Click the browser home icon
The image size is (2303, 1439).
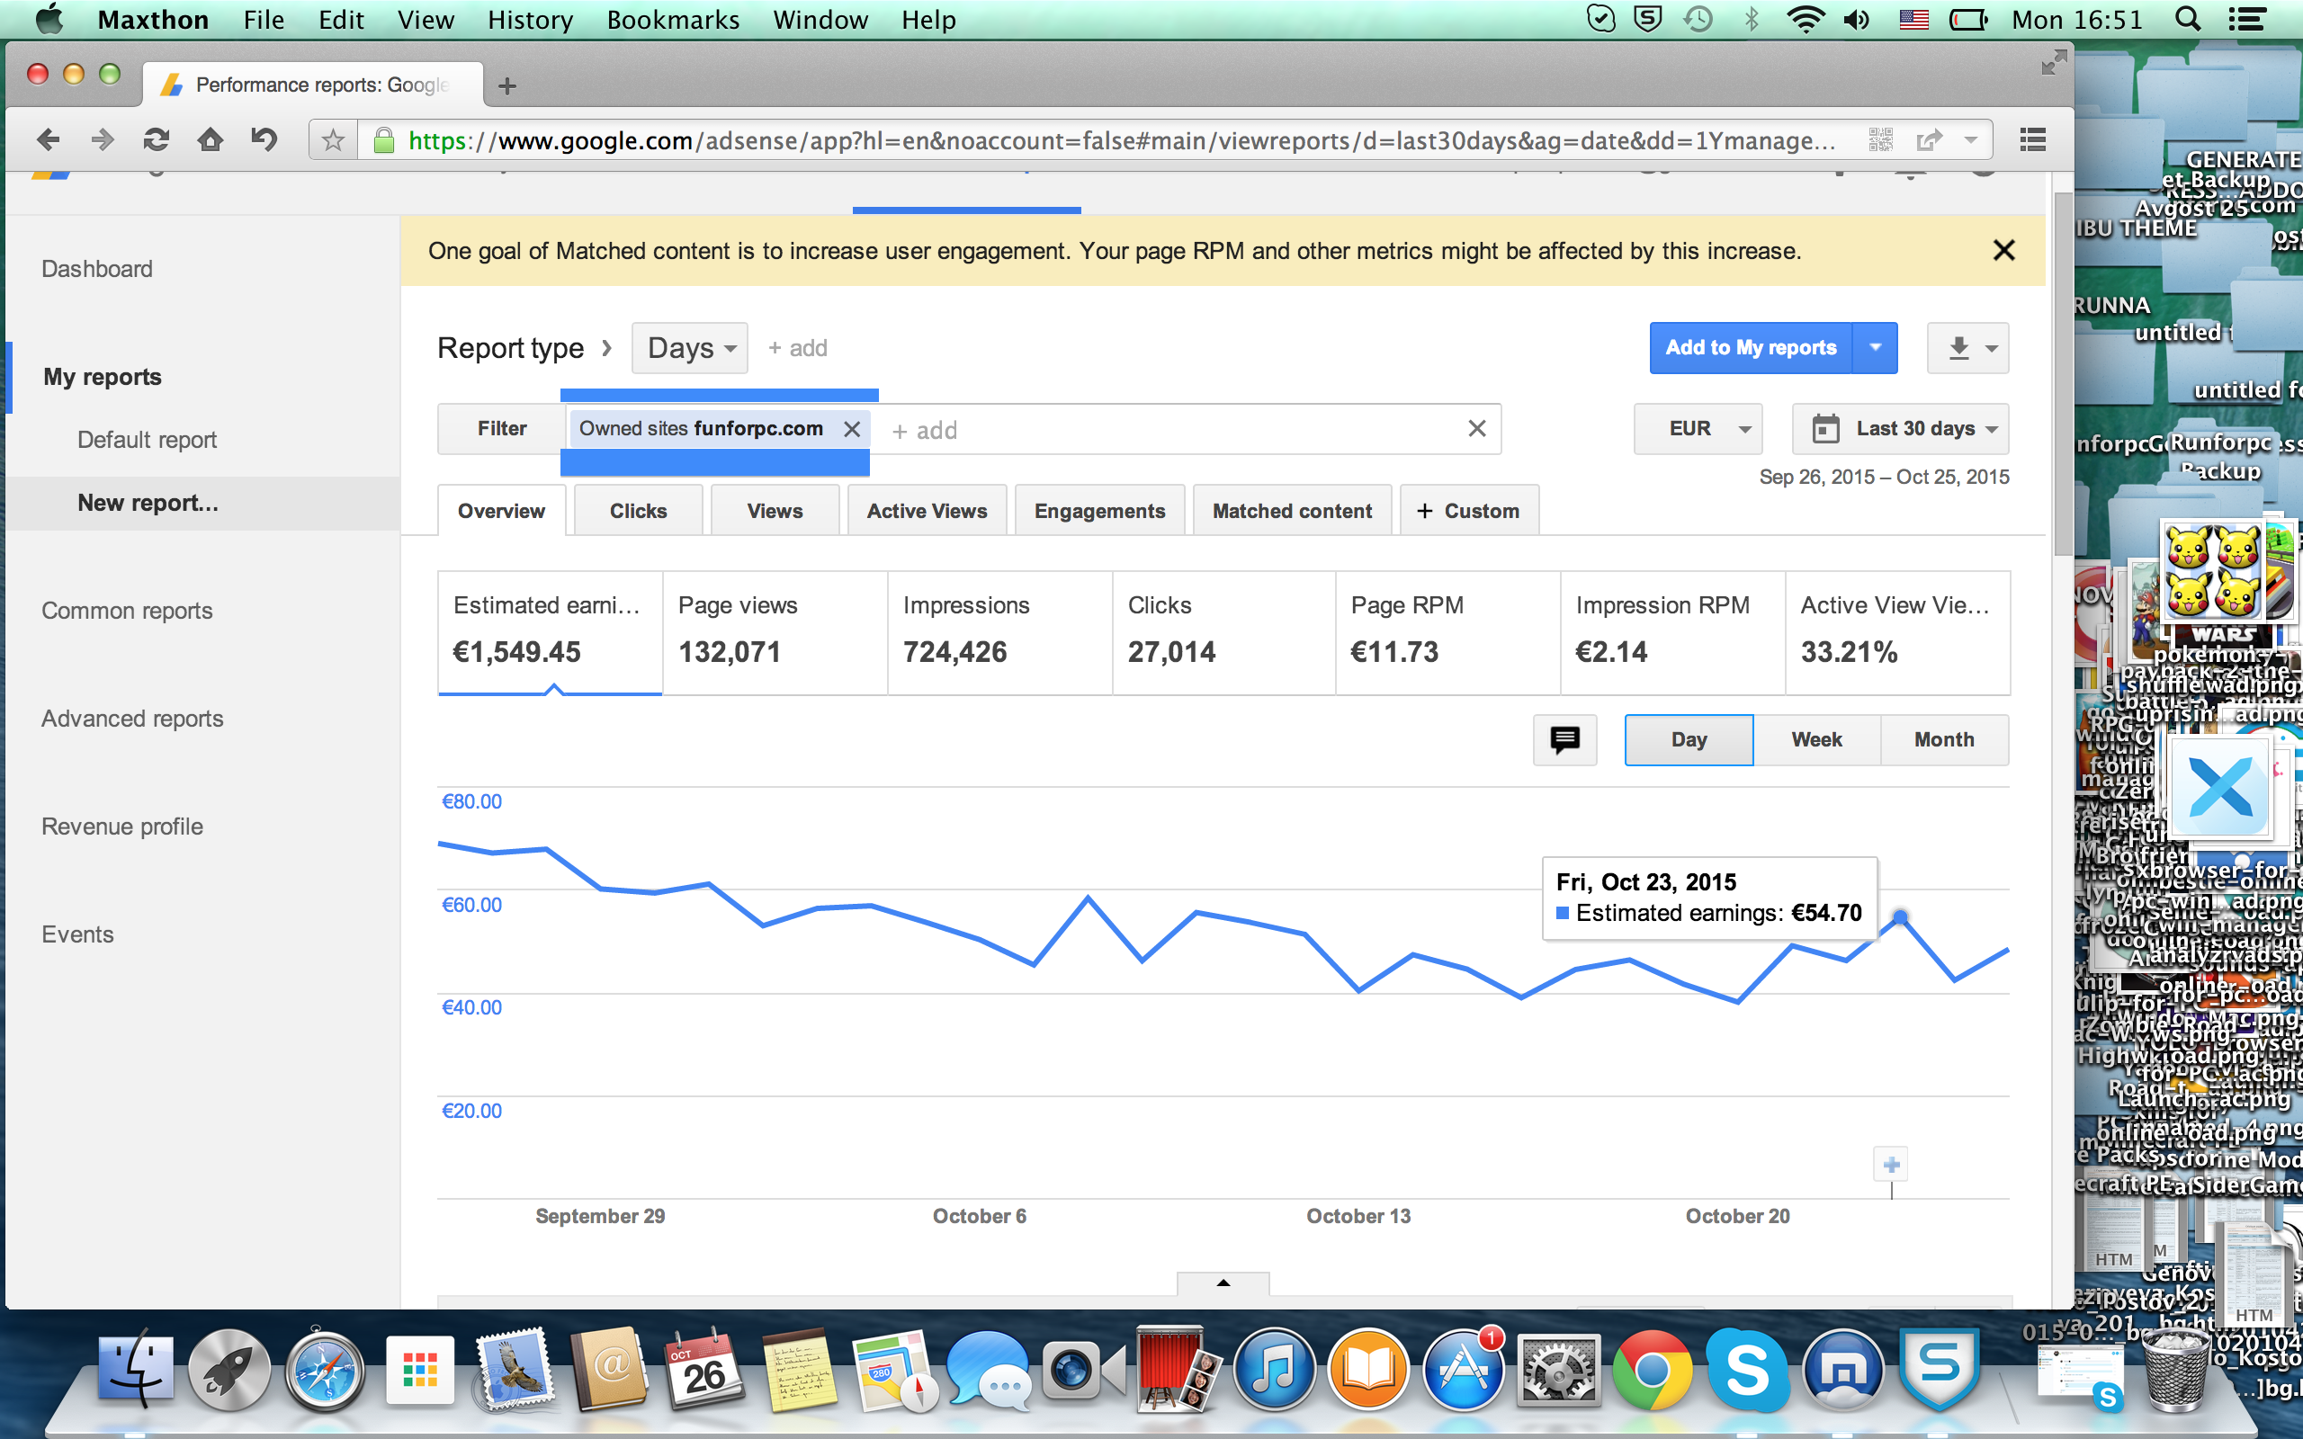210,141
